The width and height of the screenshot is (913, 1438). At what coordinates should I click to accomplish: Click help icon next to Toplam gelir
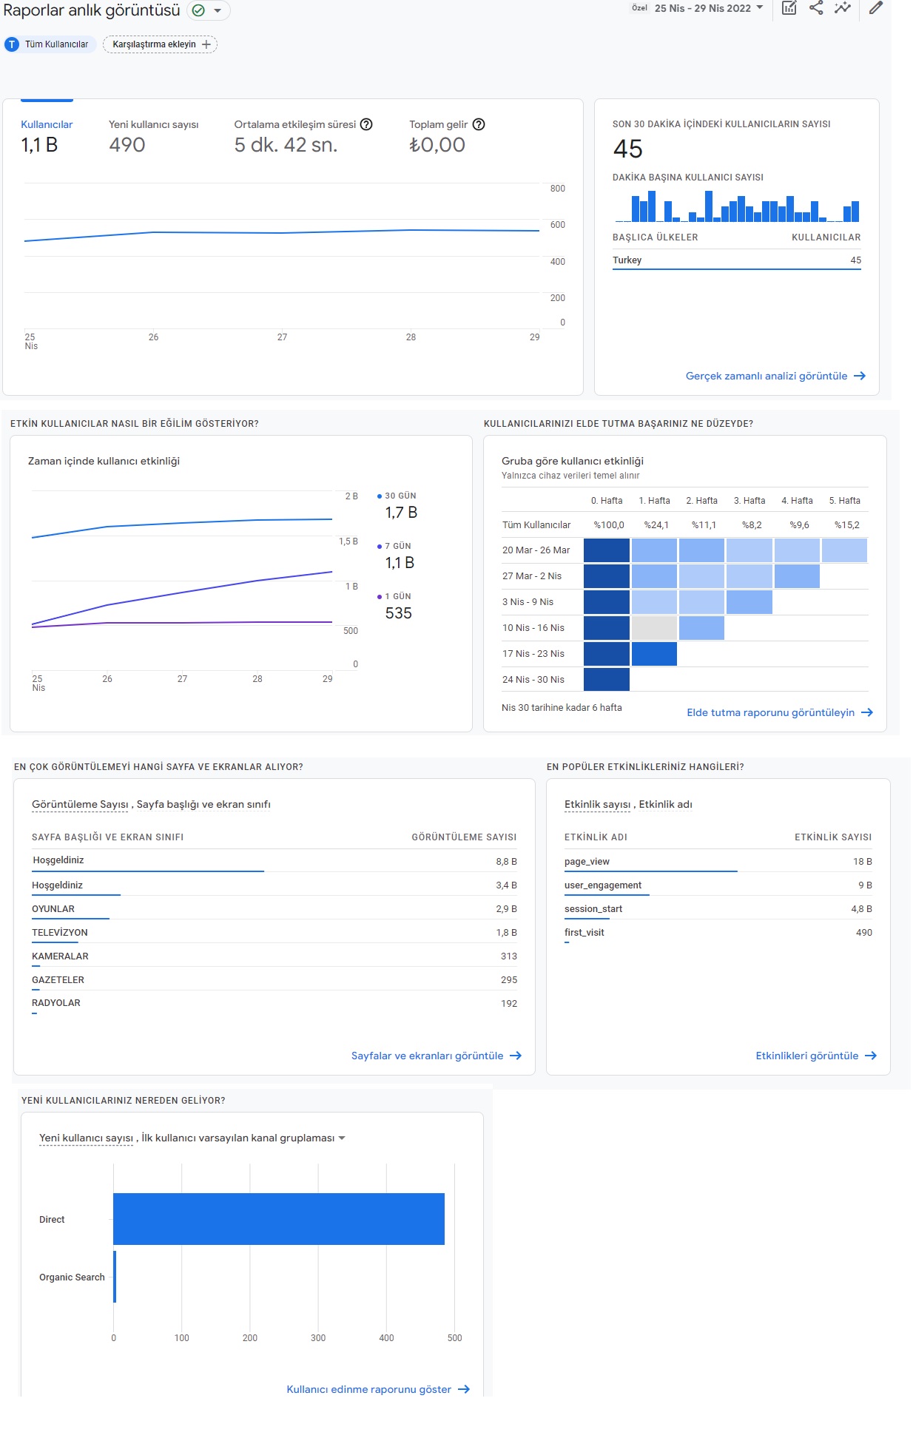tap(479, 124)
